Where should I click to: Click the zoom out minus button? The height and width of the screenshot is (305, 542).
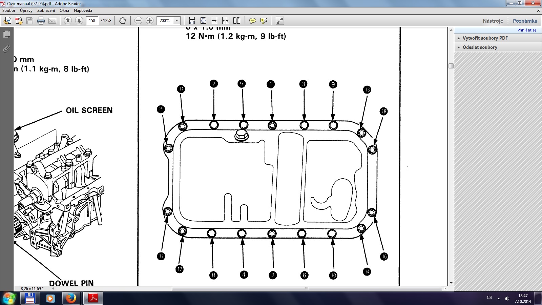(x=138, y=21)
